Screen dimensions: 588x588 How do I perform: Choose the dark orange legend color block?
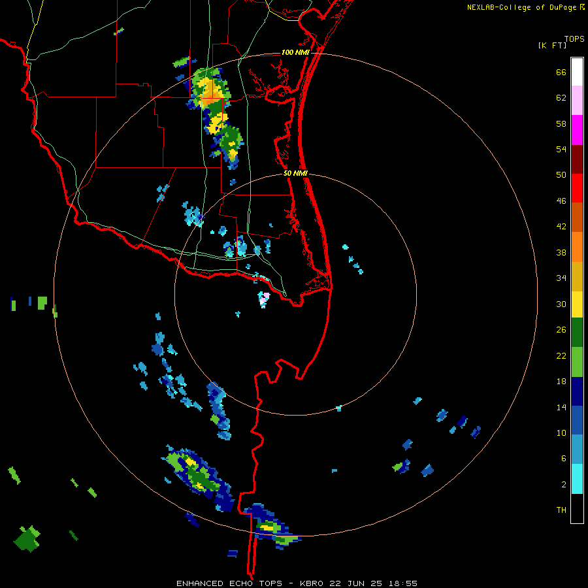click(x=577, y=217)
